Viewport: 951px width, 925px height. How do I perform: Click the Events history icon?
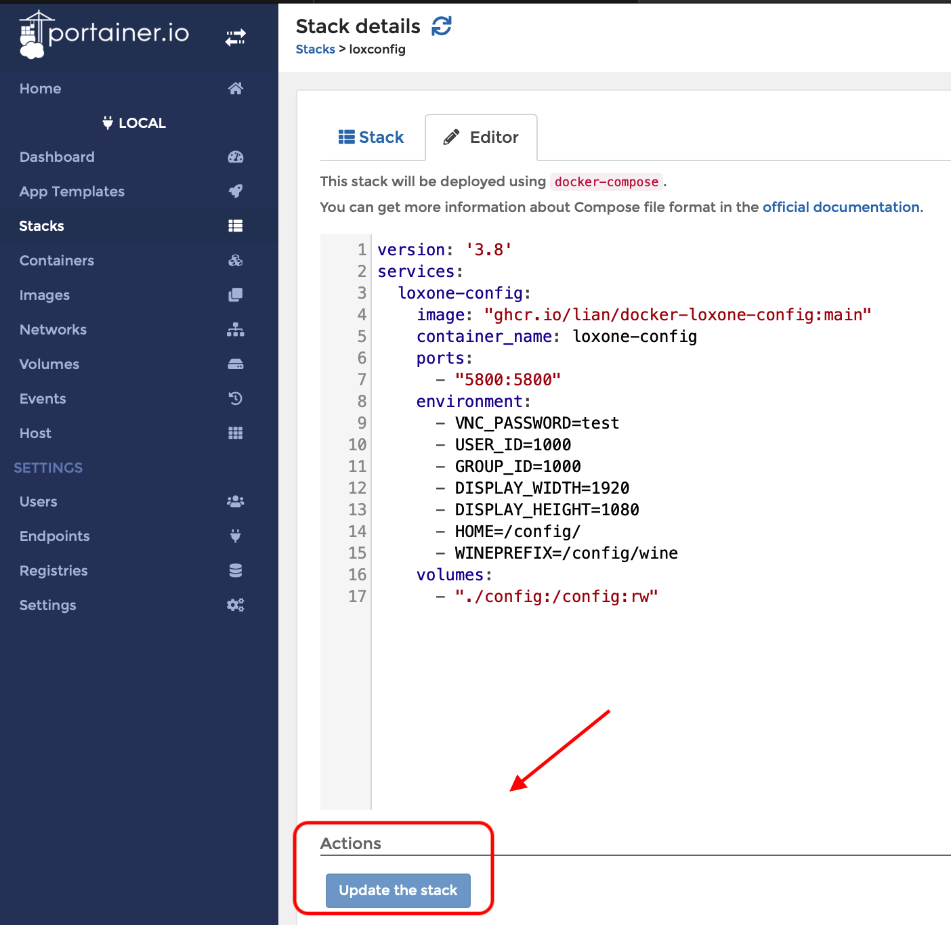click(x=235, y=399)
